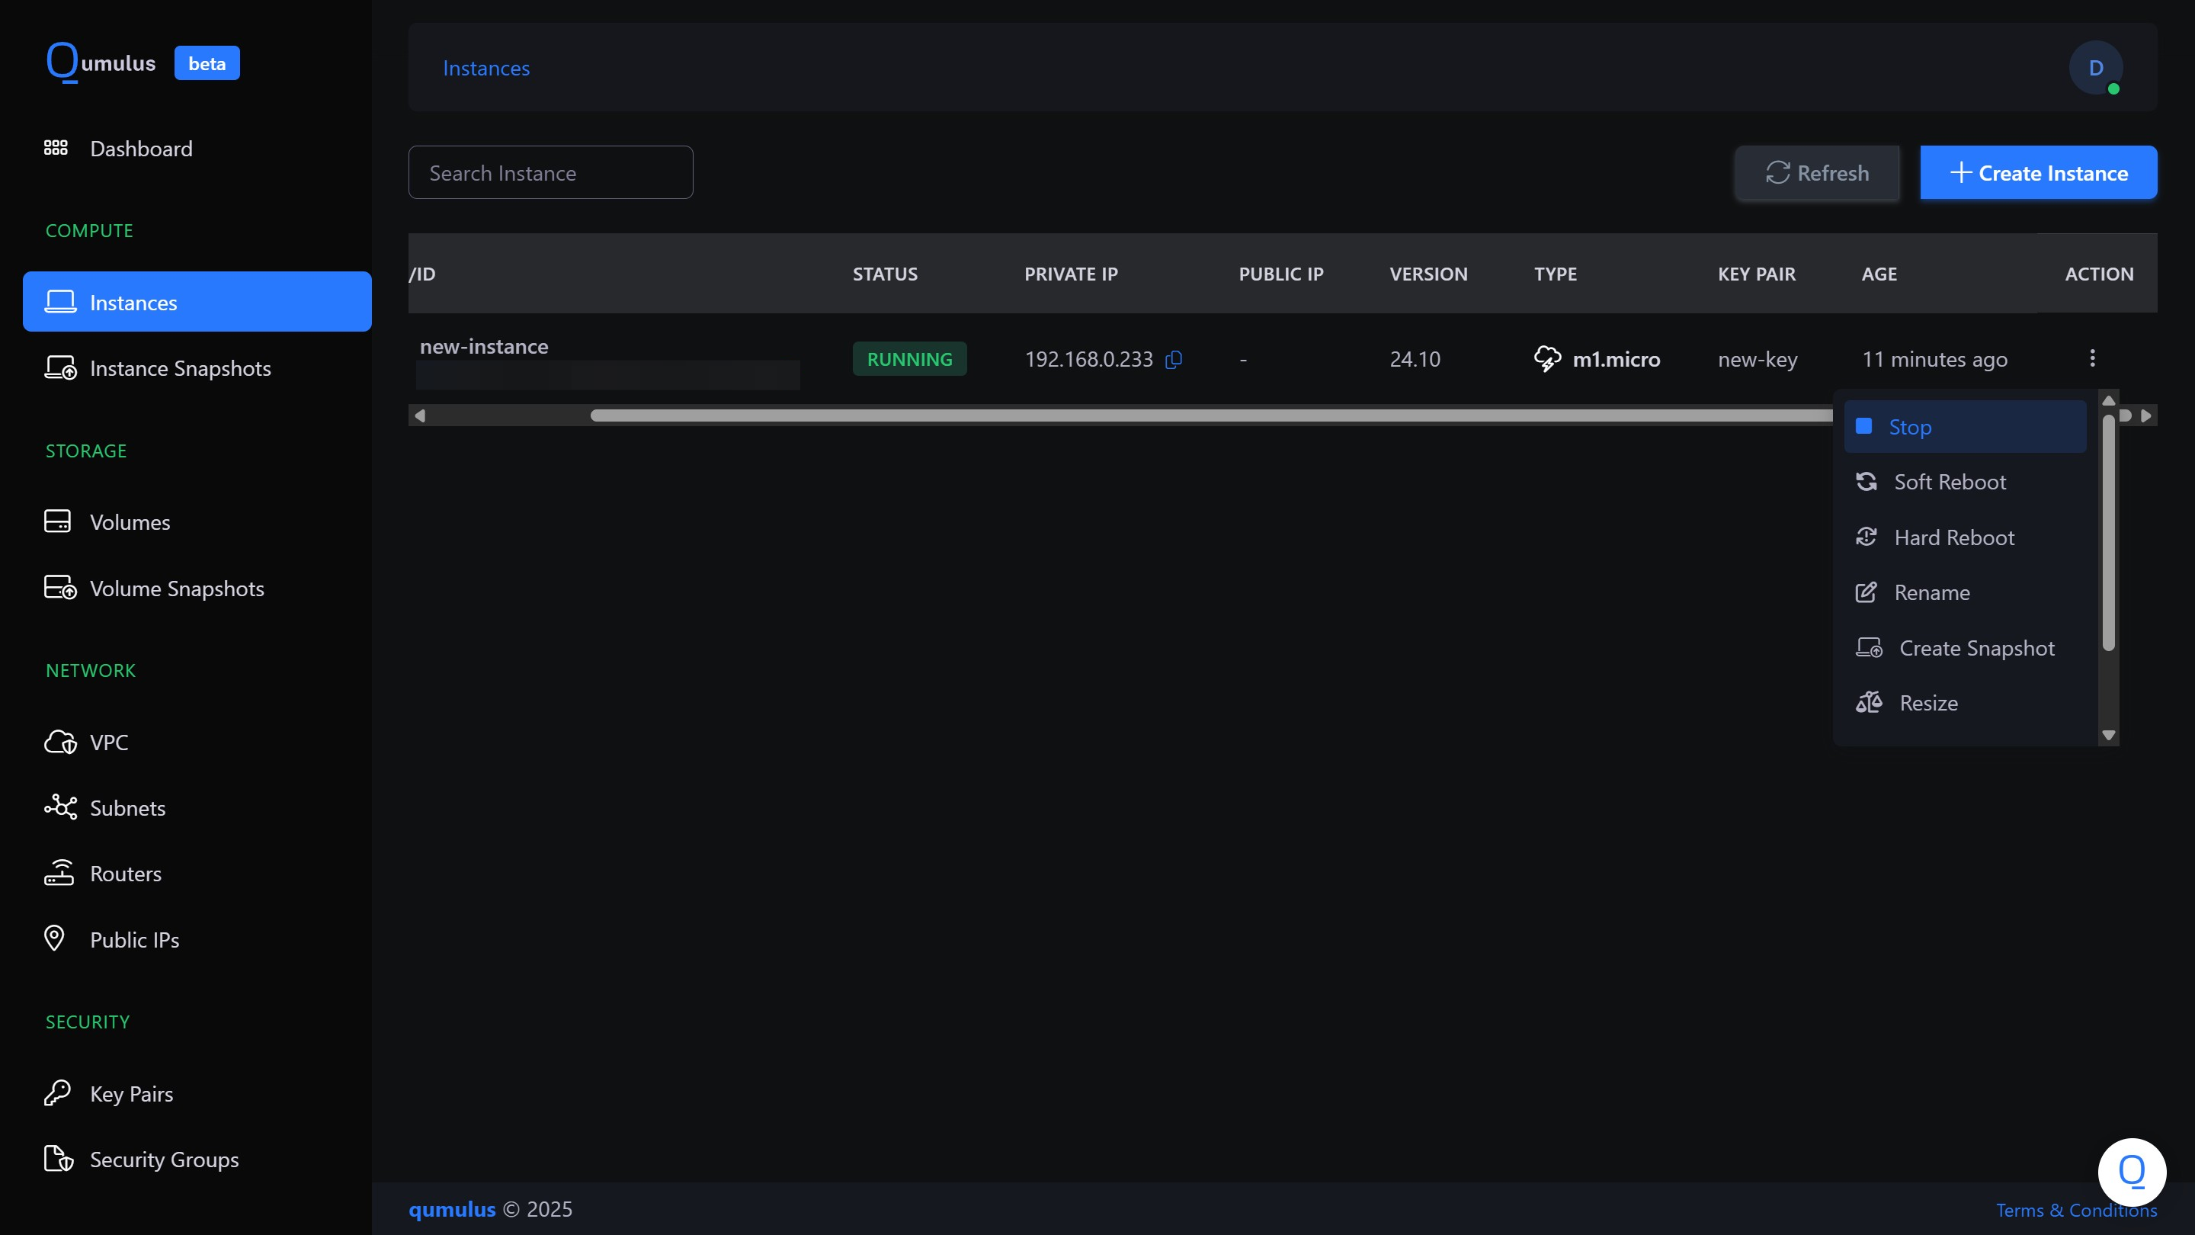Click the Instances breadcrumb link
The width and height of the screenshot is (2195, 1235).
point(485,67)
